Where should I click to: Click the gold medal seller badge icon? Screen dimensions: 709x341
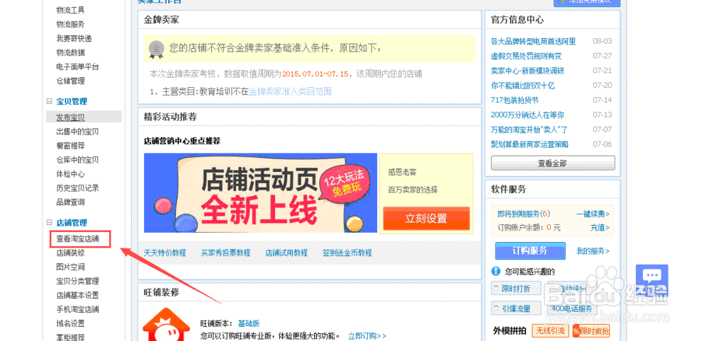click(x=156, y=48)
